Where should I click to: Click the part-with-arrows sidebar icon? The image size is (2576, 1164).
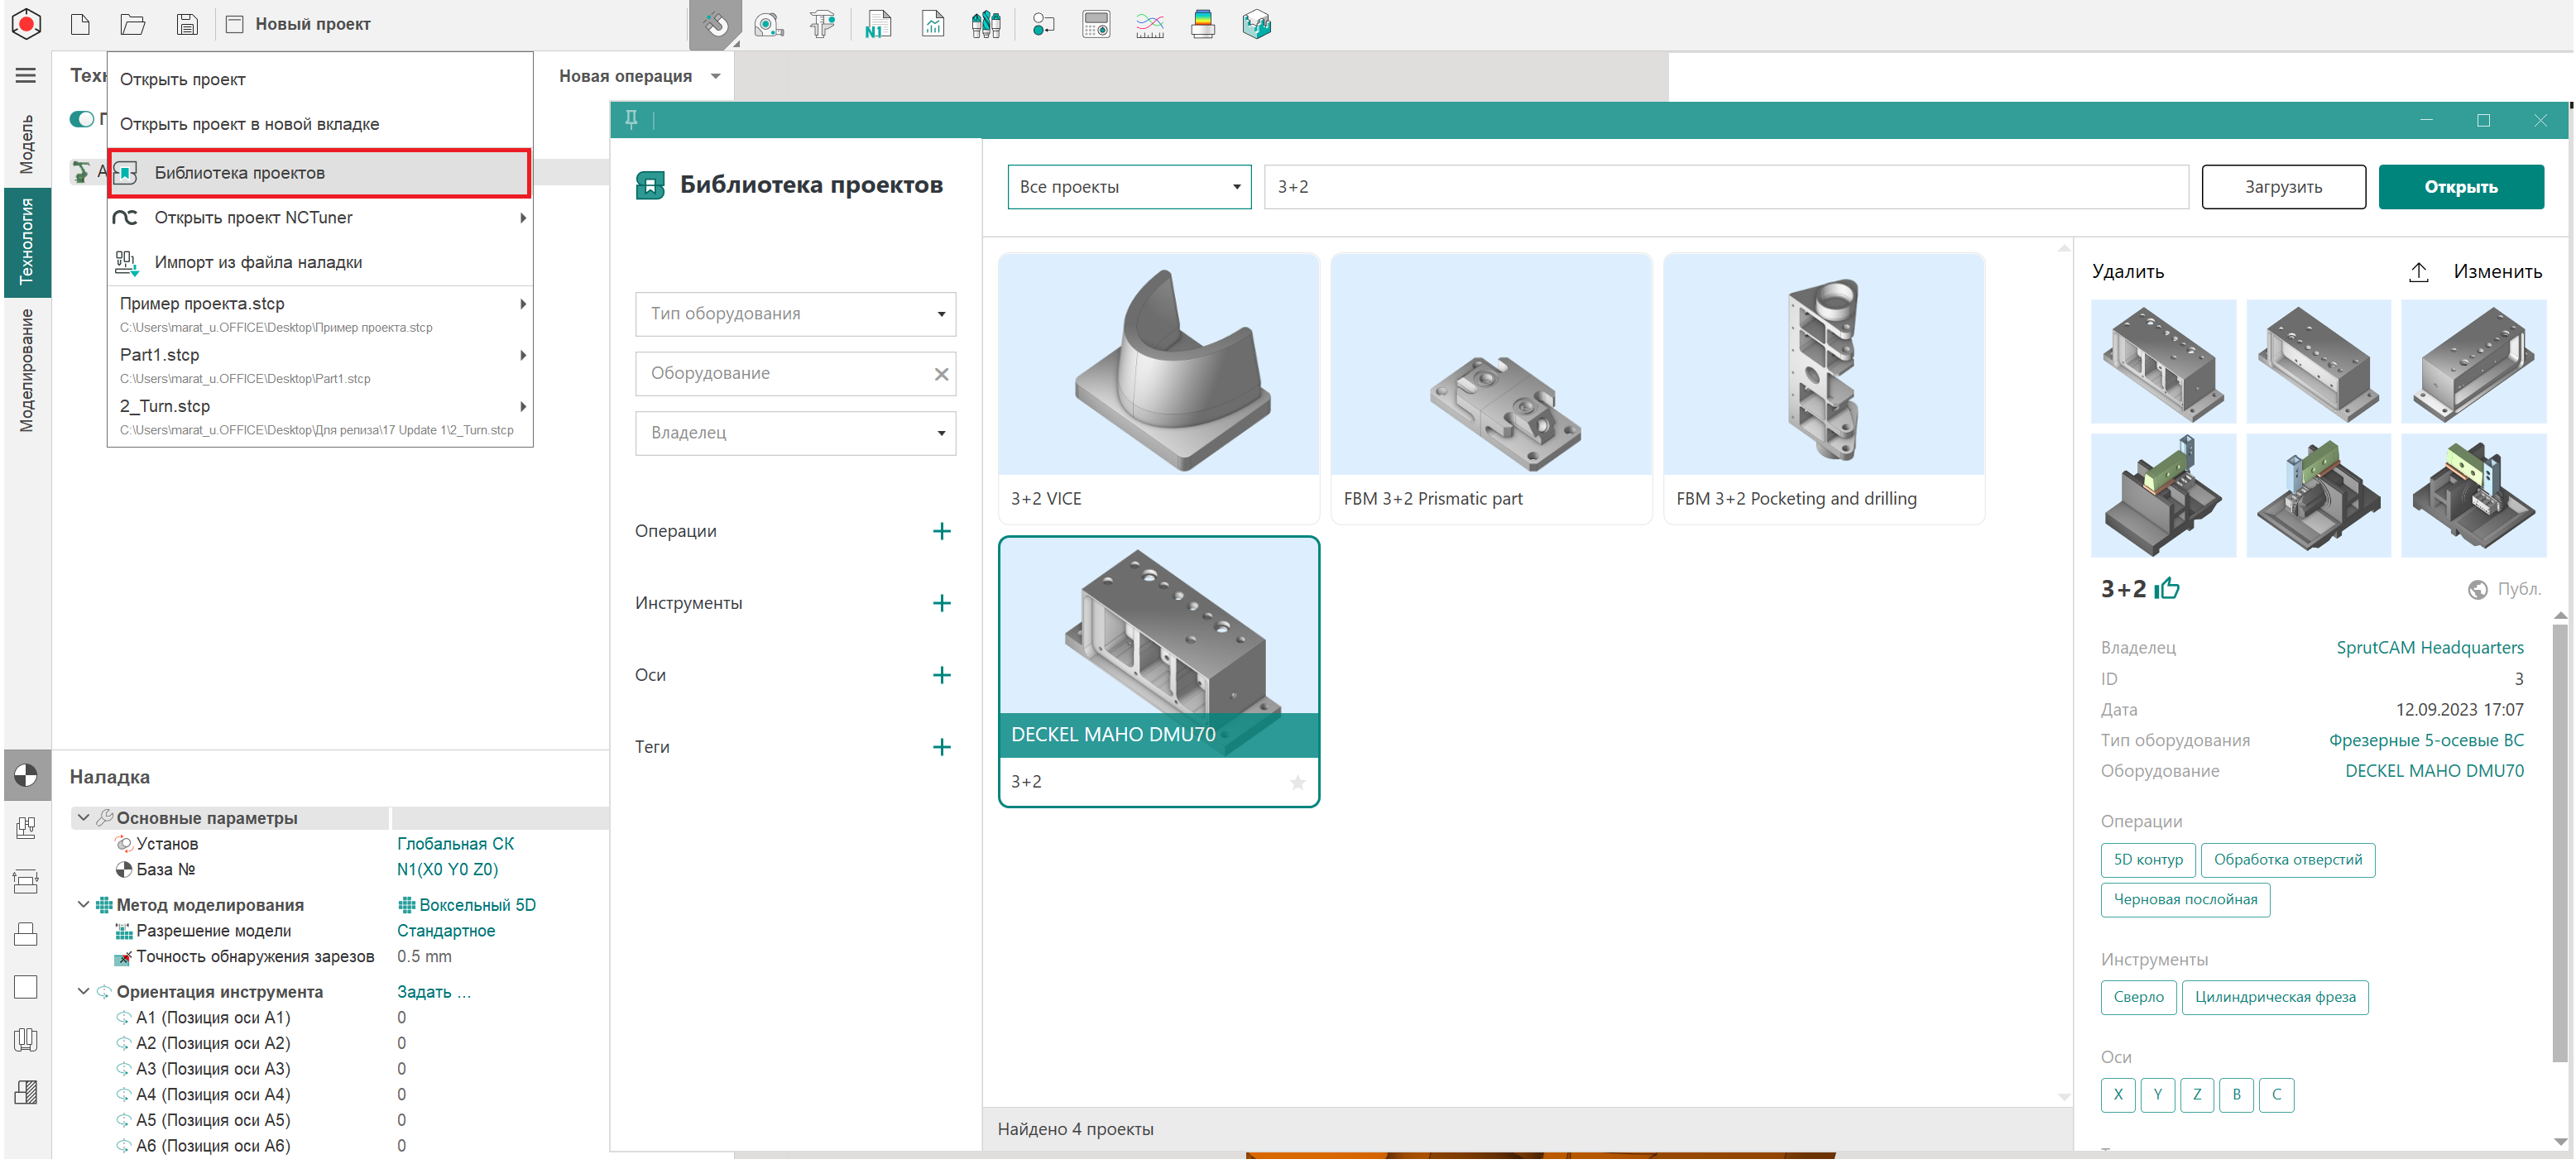[x=26, y=881]
